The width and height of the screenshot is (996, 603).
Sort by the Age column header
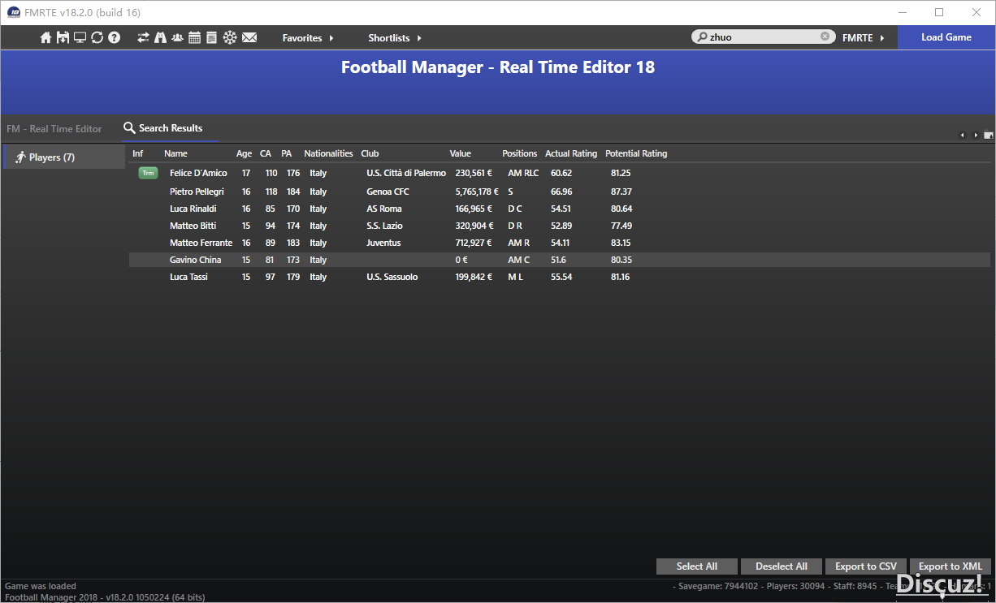pos(245,153)
